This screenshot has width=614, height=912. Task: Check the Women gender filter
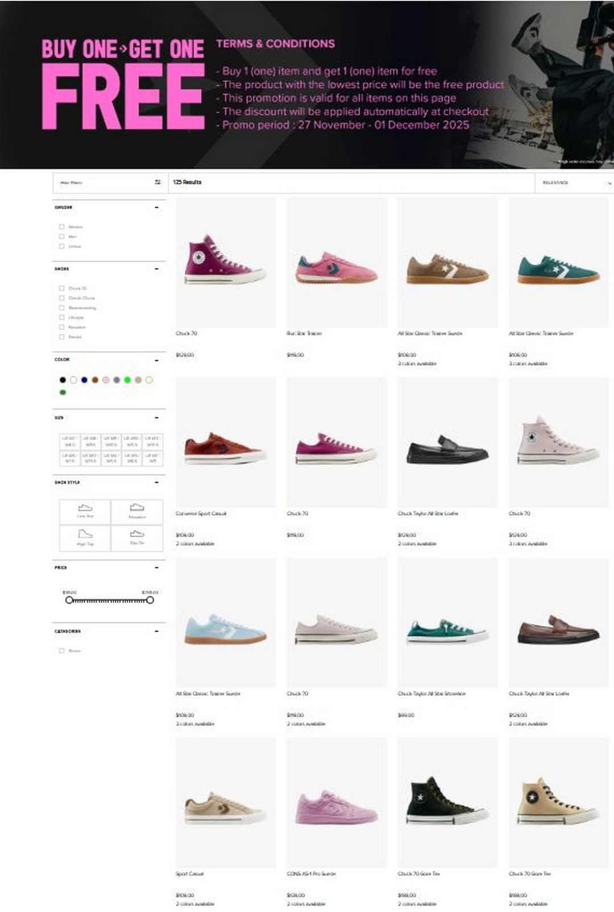click(x=61, y=226)
